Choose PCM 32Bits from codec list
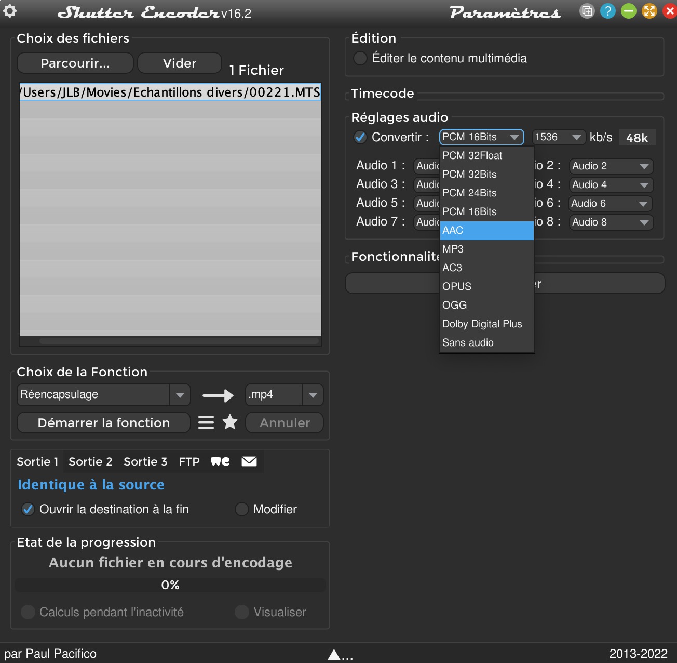Viewport: 677px width, 663px height. pyautogui.click(x=487, y=175)
